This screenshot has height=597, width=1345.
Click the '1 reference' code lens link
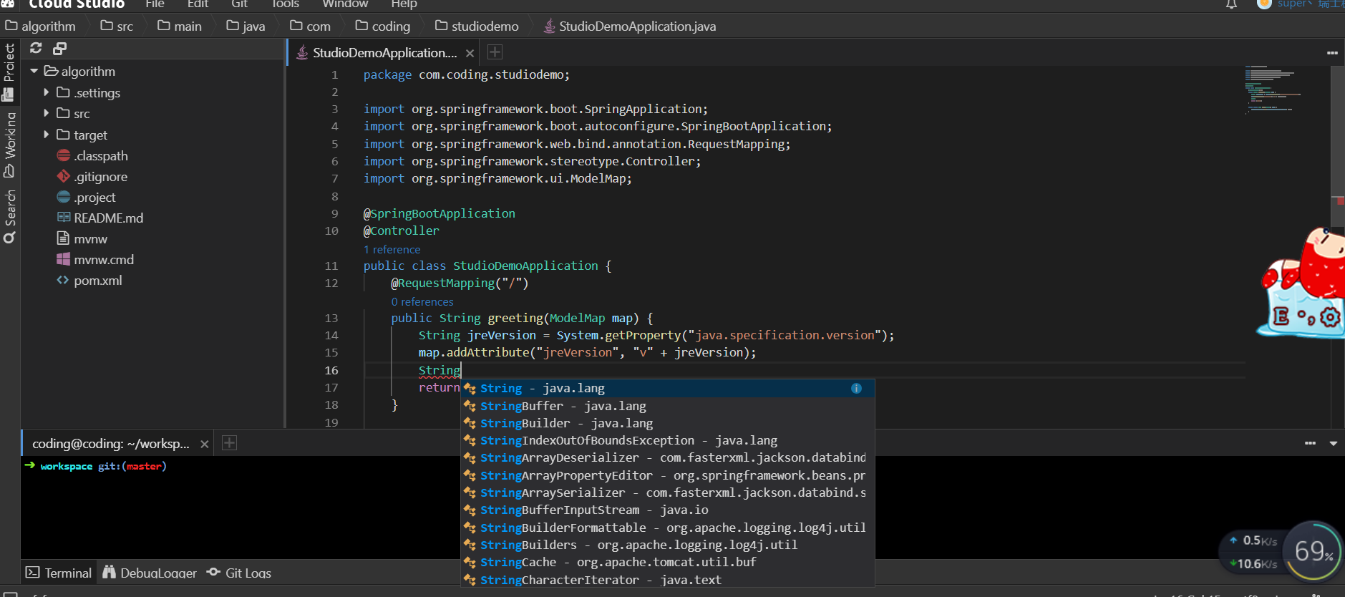(x=392, y=249)
